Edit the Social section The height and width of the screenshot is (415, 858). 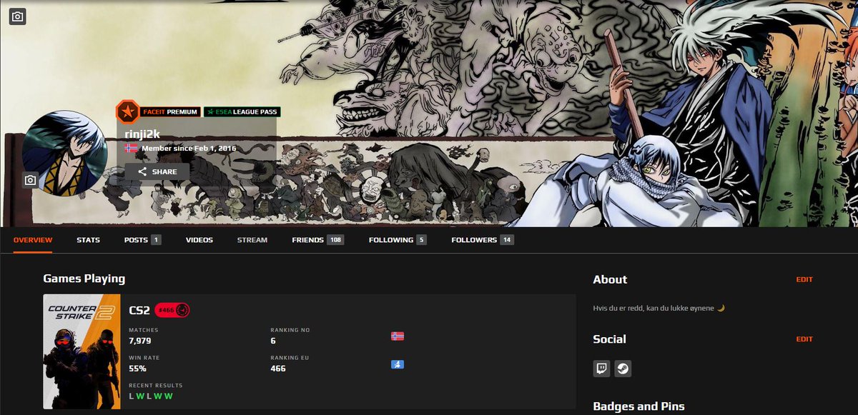(804, 339)
